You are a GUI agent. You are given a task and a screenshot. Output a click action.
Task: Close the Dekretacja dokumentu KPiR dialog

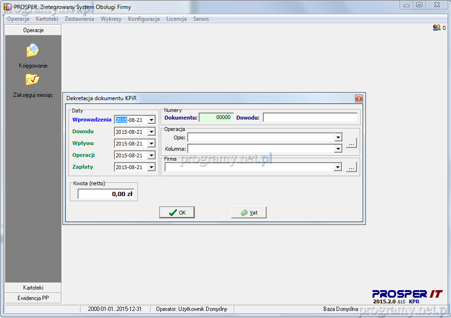click(x=359, y=98)
